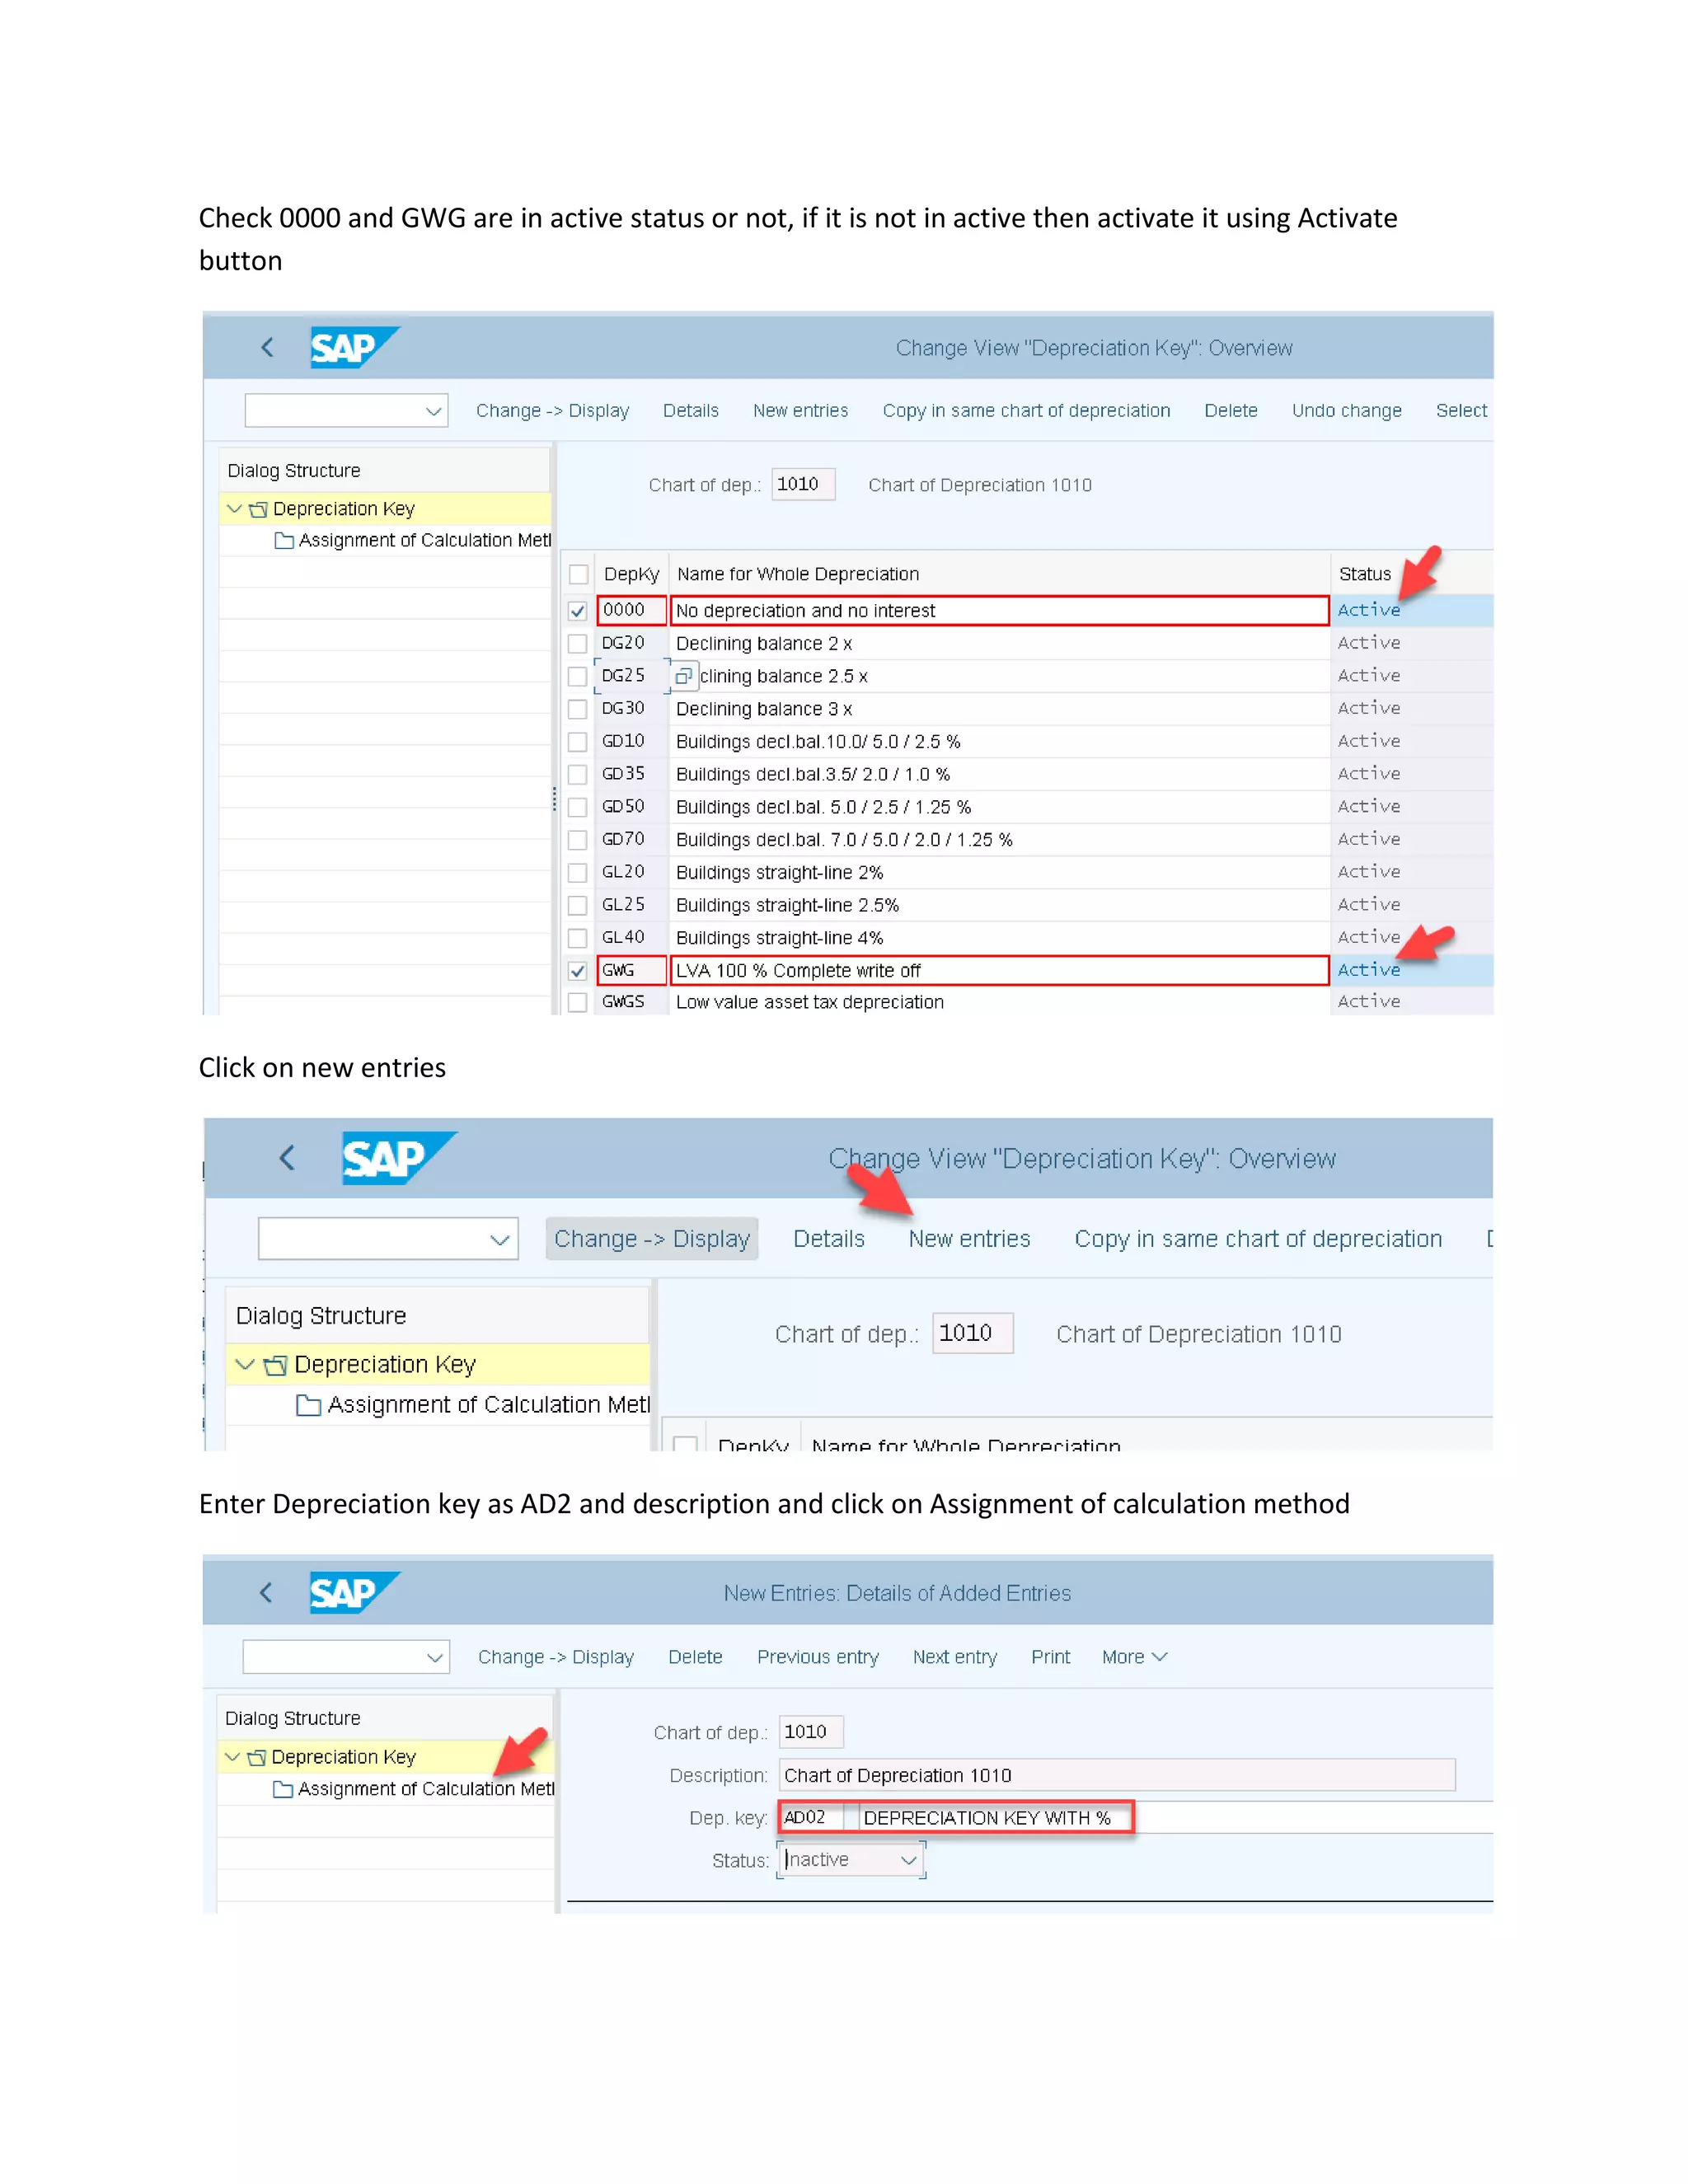This screenshot has width=1688, height=2184.
Task: Select Assignment of Calculation Meth in first screenshot tree
Action: click(x=425, y=540)
